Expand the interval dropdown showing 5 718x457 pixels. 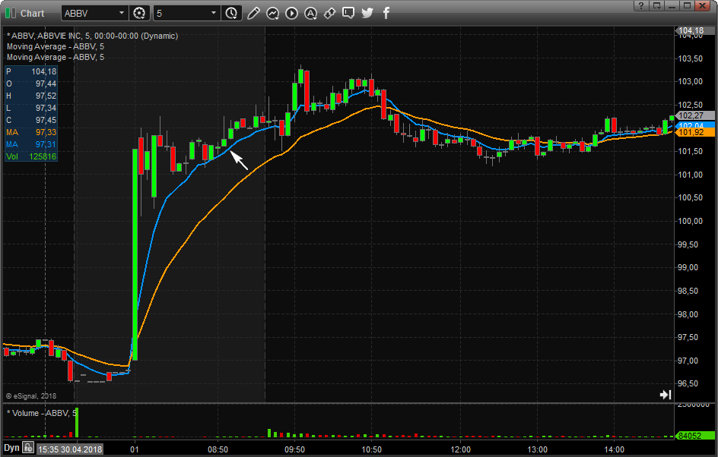click(x=213, y=14)
